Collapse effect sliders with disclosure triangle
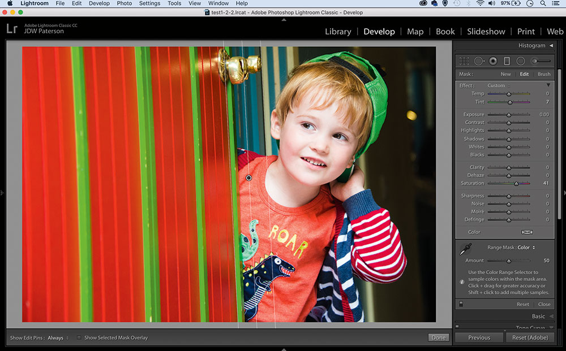This screenshot has width=566, height=351. tap(548, 85)
